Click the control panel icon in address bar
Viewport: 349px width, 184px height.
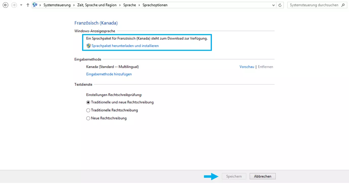click(x=35, y=5)
